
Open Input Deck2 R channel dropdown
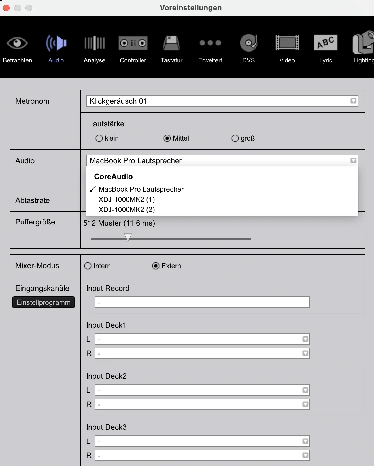pos(202,404)
